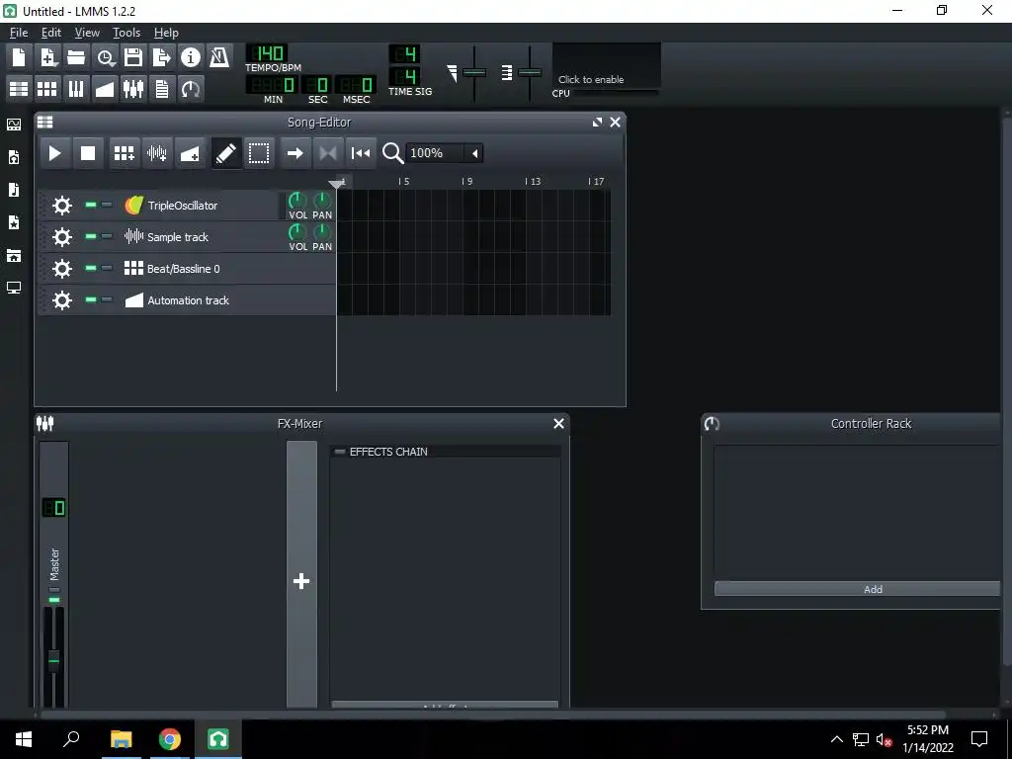The image size is (1012, 759).
Task: Activate the What's This info icon
Action: point(191,57)
